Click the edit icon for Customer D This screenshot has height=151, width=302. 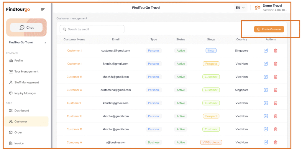pos(266,129)
